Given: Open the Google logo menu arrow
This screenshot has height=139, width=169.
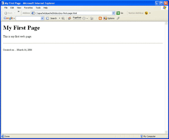Looking at the screenshot, I should [14, 19].
